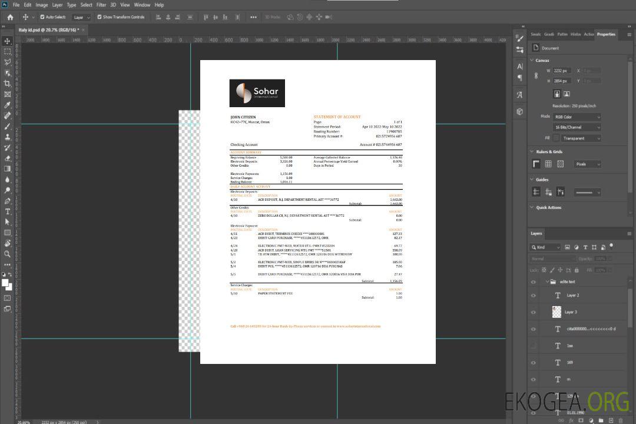This screenshot has width=636, height=424.
Task: Select the Object Selection tool
Action: (x=7, y=73)
